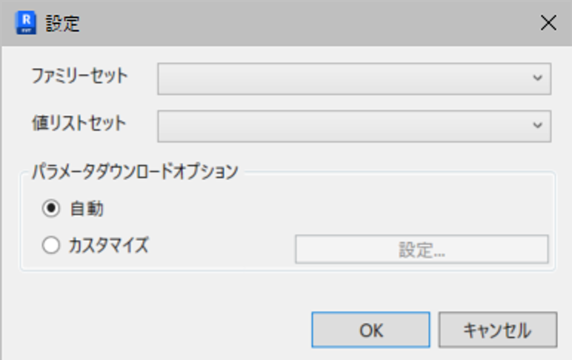Click the 設定 title text in the title bar
The width and height of the screenshot is (572, 360).
[x=62, y=23]
